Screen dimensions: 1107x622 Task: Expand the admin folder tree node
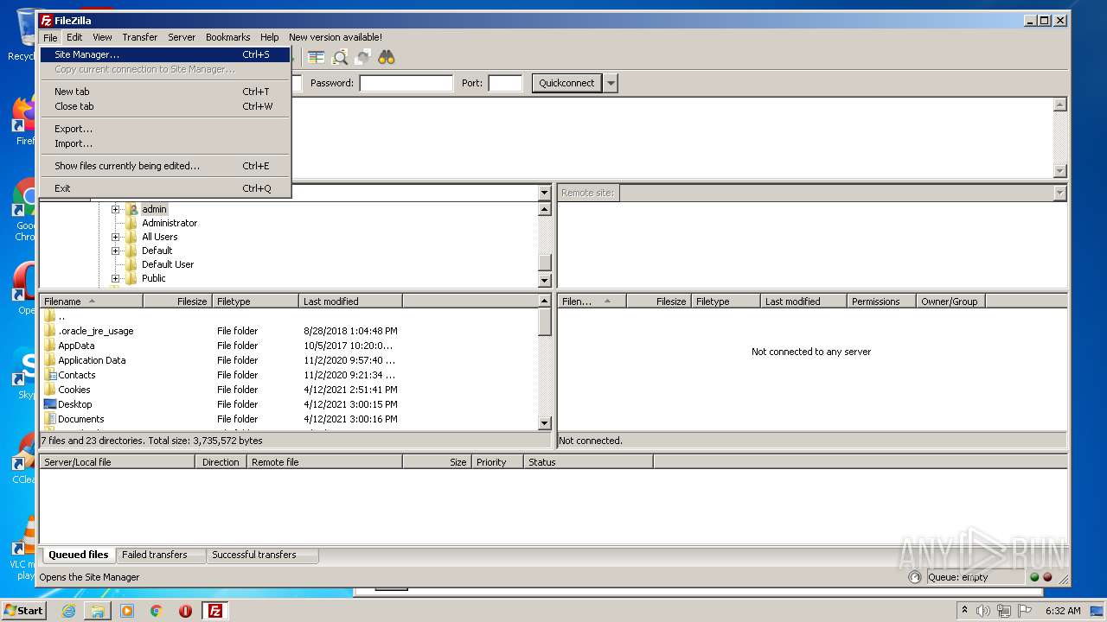pos(115,209)
